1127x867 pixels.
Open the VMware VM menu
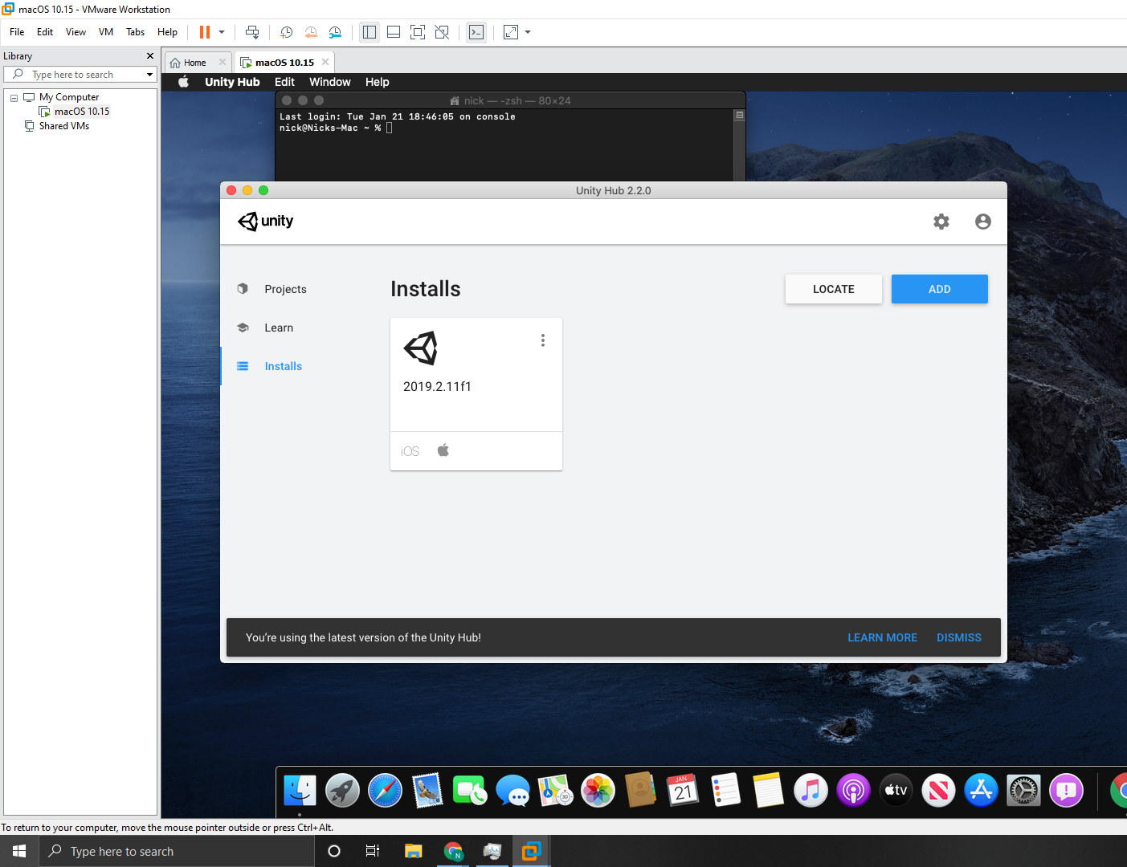coord(106,32)
